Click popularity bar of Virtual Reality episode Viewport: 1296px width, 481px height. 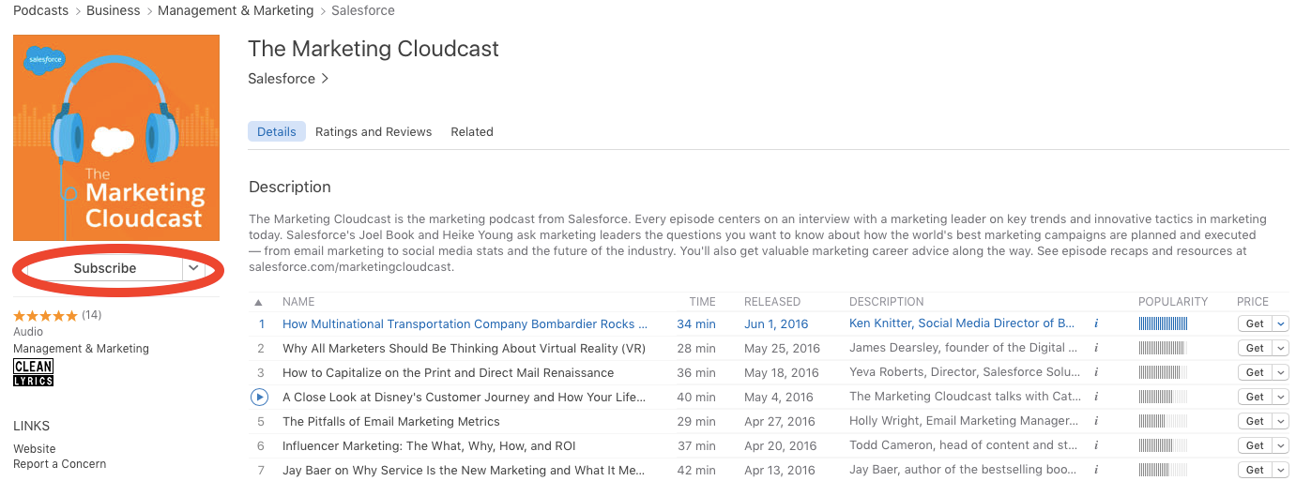pyautogui.click(x=1163, y=348)
